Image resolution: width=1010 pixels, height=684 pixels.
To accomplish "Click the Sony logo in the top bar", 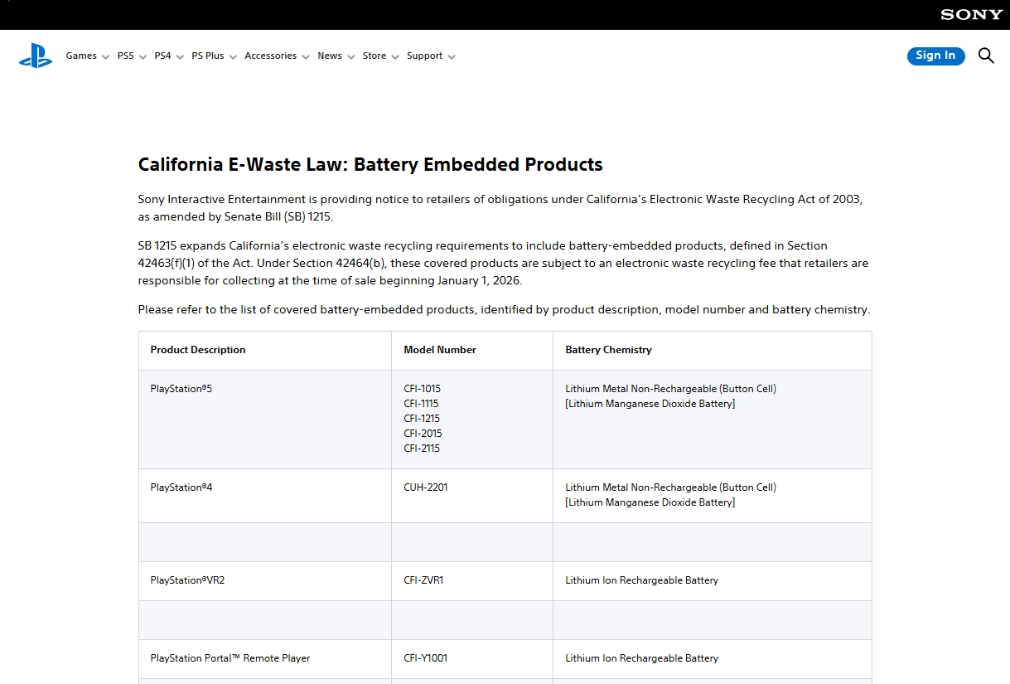I will 971,15.
